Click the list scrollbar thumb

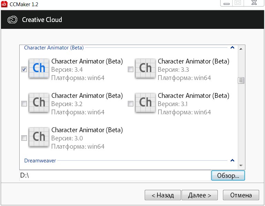pos(241,81)
